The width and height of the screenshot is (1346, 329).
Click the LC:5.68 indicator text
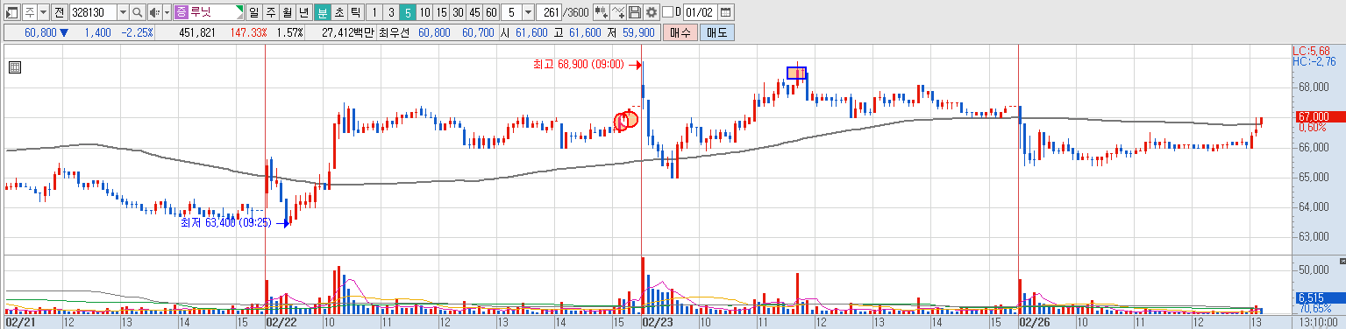tap(1312, 52)
